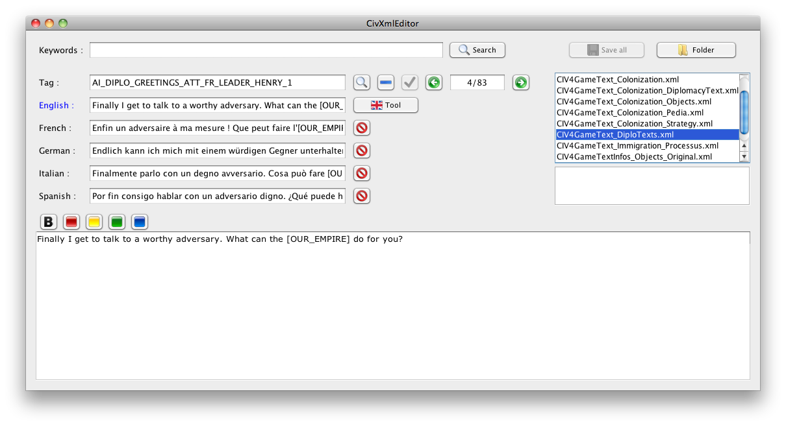The width and height of the screenshot is (786, 426).
Task: Click the Save all button
Action: [x=607, y=50]
